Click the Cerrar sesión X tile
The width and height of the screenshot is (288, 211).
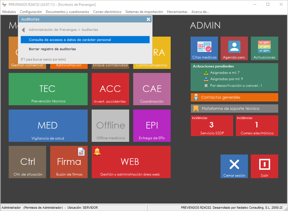(234, 166)
